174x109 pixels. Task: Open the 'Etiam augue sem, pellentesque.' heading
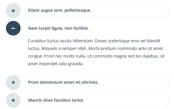point(60,10)
